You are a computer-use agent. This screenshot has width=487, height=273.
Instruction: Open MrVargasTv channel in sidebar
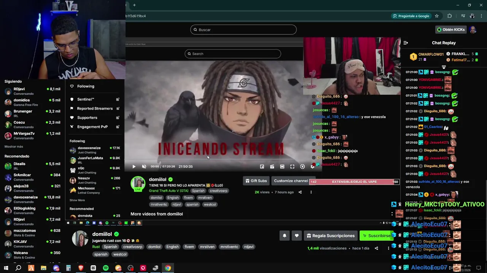click(32, 136)
